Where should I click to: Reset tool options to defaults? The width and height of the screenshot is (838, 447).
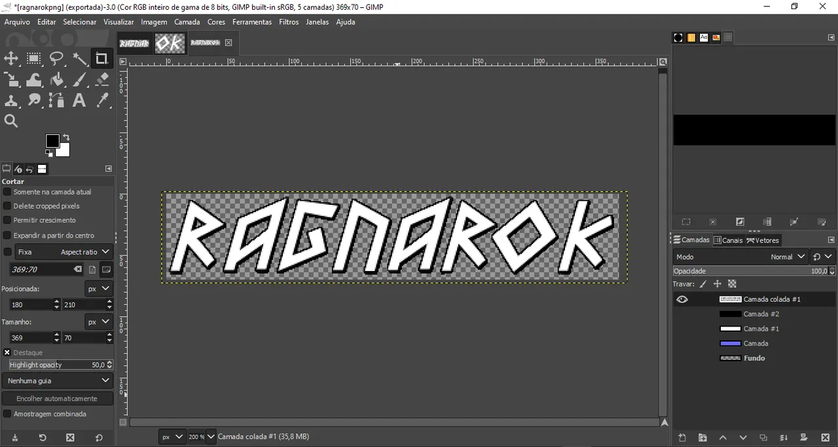pyautogui.click(x=99, y=438)
